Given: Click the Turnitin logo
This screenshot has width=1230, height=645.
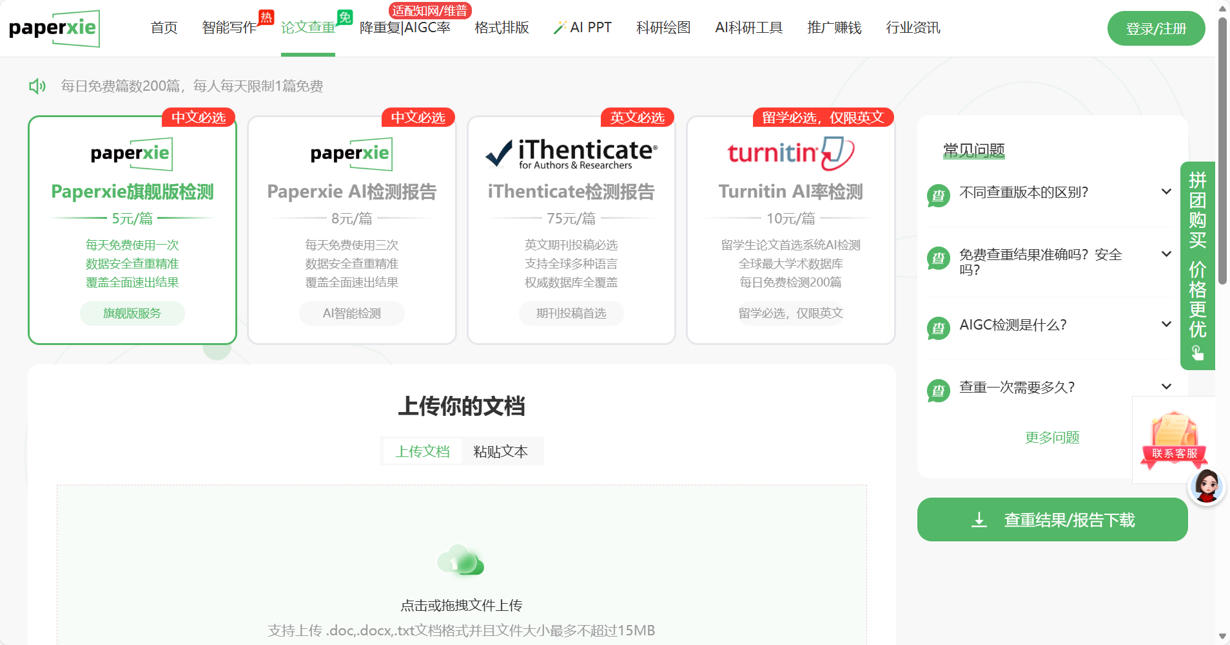Looking at the screenshot, I should click(790, 154).
